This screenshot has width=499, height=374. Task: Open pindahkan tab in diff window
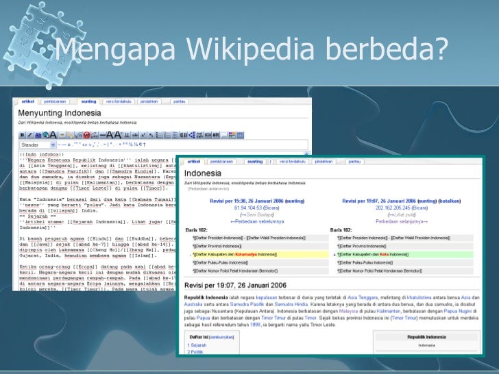[x=324, y=162]
